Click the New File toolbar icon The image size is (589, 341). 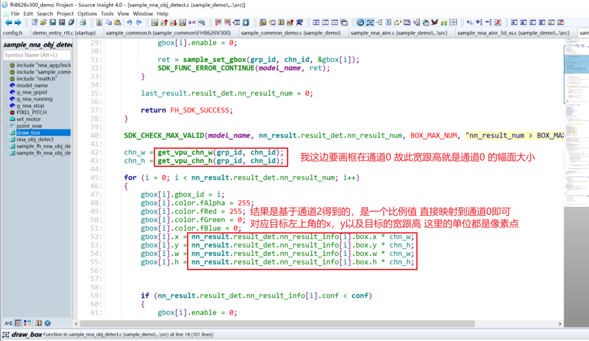34,22
